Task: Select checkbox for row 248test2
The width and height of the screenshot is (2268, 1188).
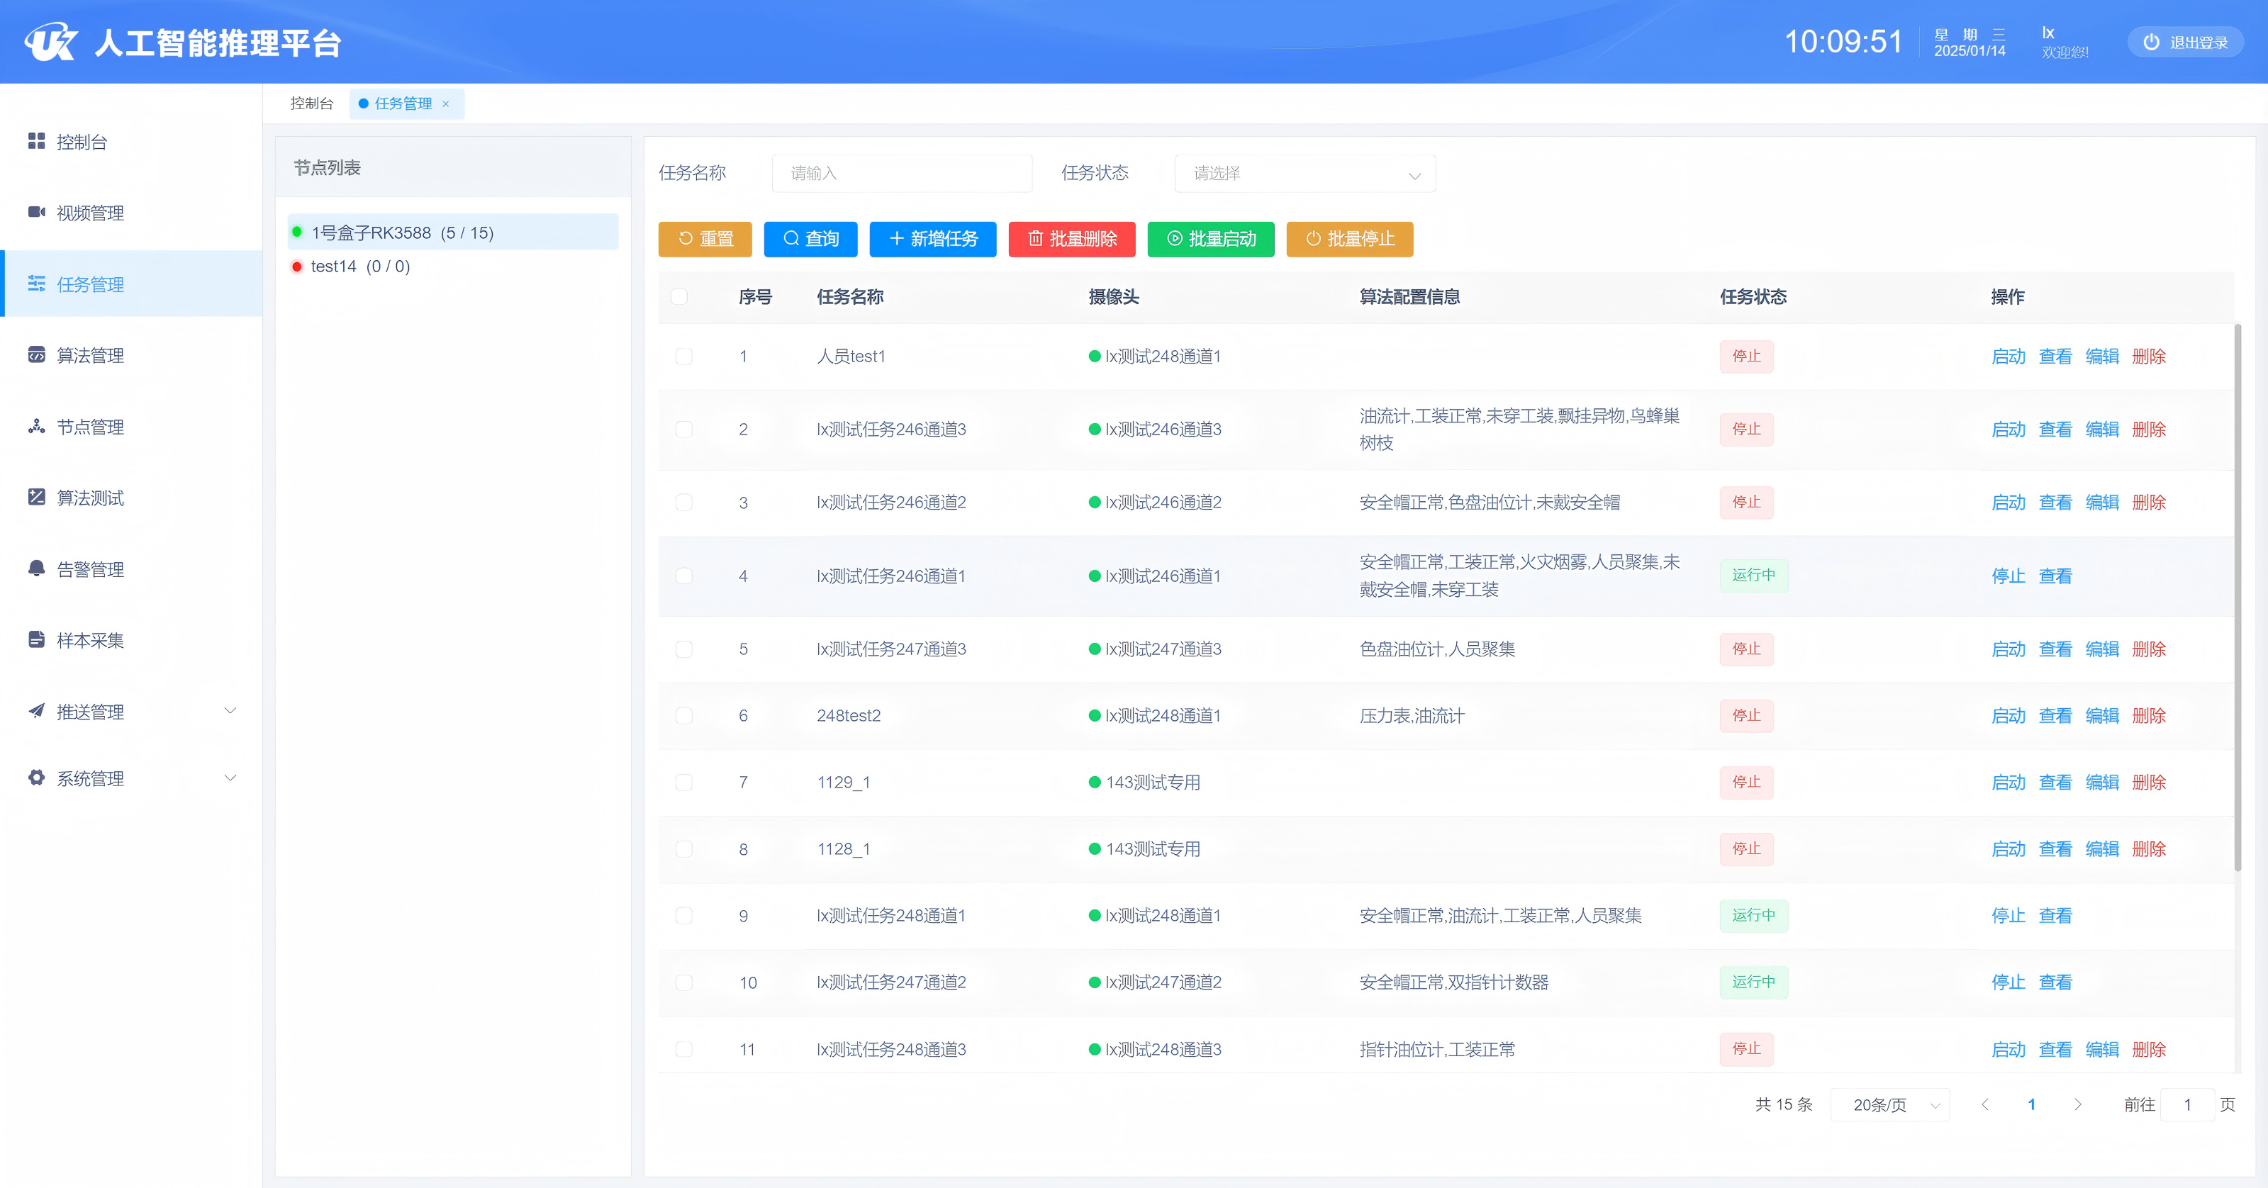Action: tap(683, 715)
